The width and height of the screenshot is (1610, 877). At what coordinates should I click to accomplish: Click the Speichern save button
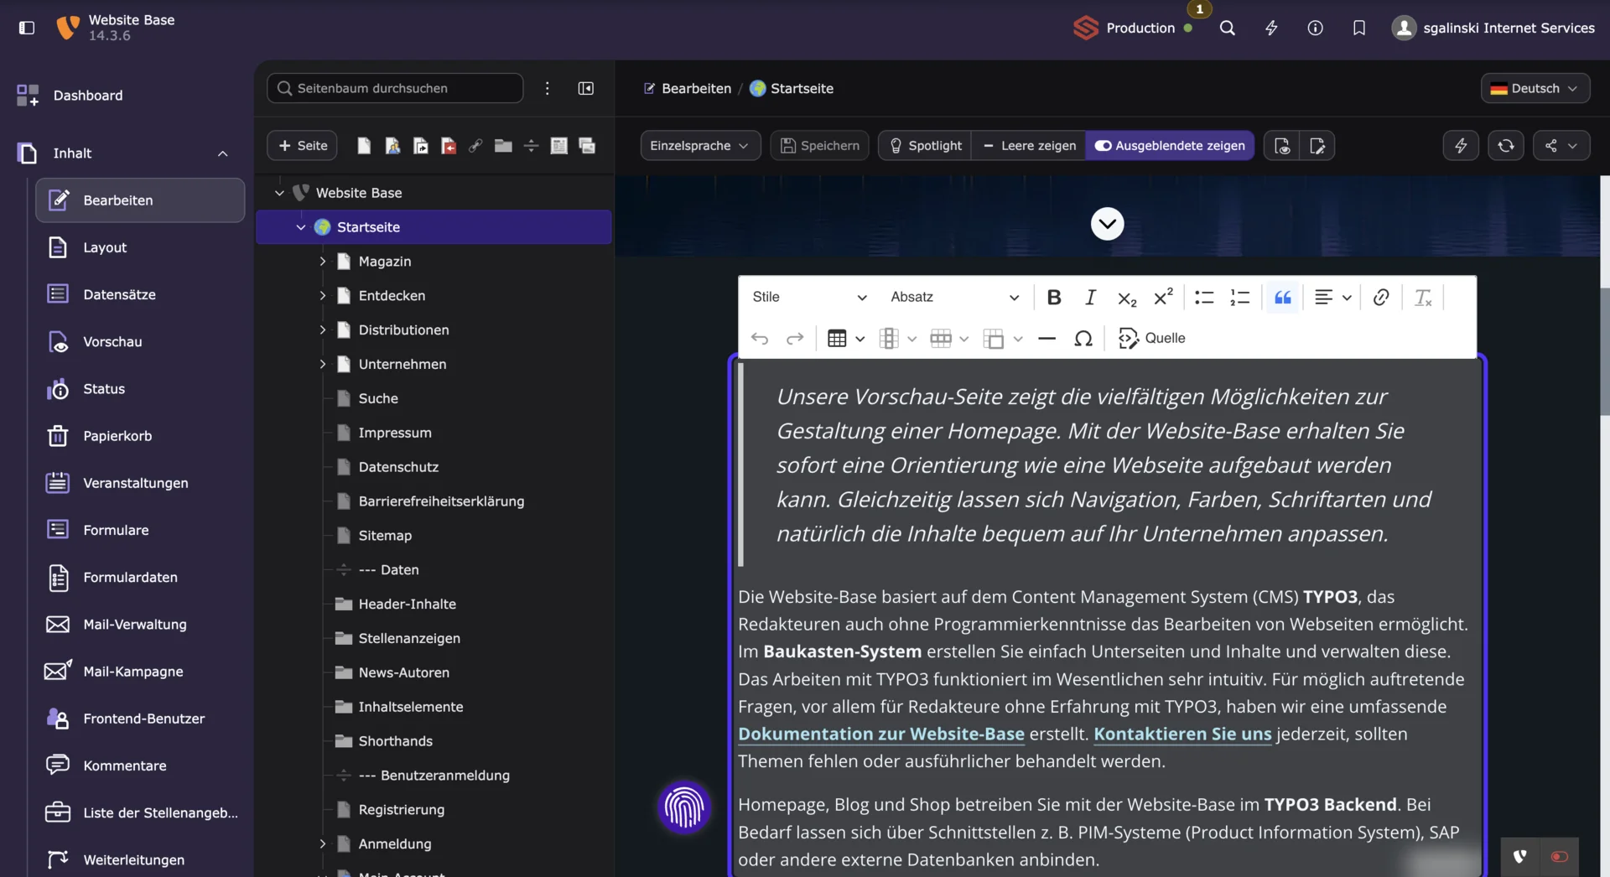click(x=819, y=145)
